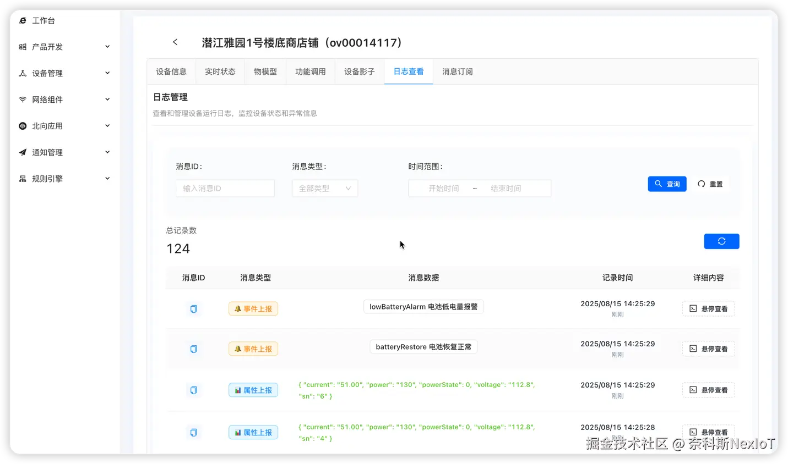Switch to the 物模型 tab

click(x=265, y=71)
